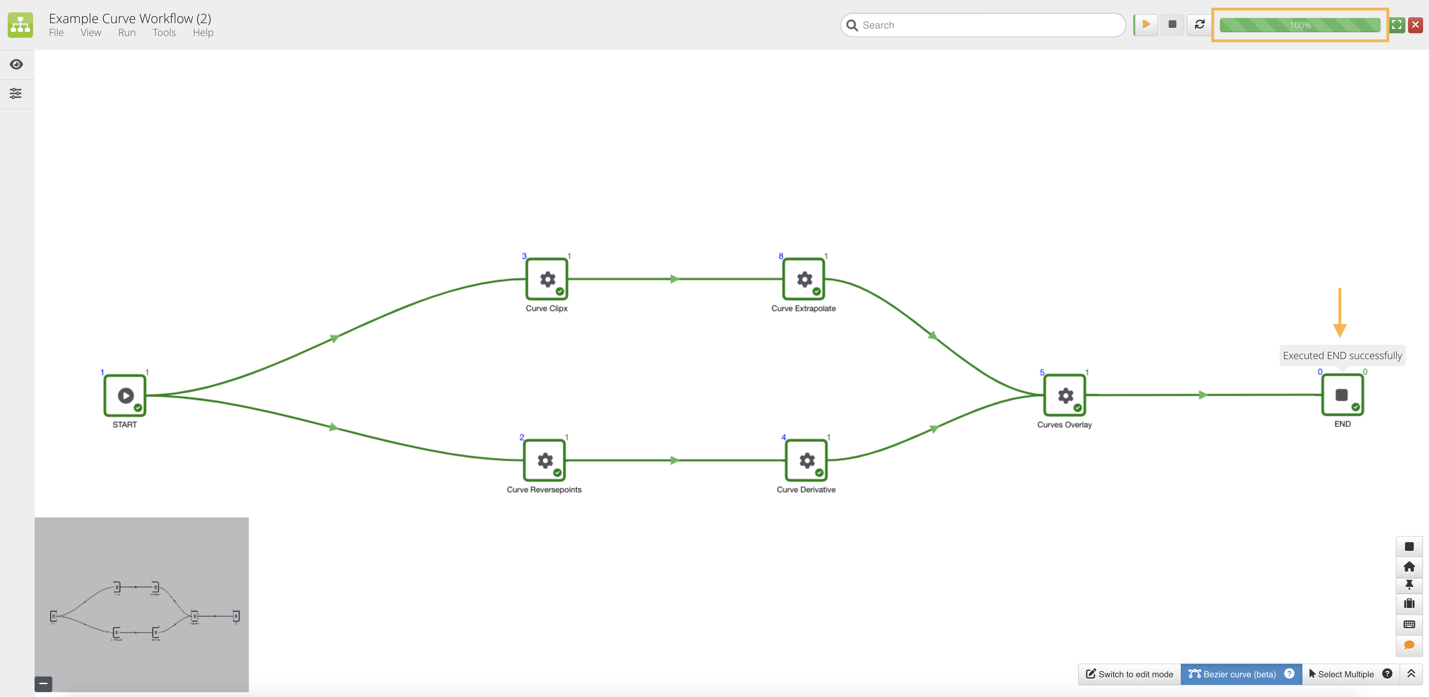
Task: Toggle the eye visibility sidebar icon
Action: point(17,64)
